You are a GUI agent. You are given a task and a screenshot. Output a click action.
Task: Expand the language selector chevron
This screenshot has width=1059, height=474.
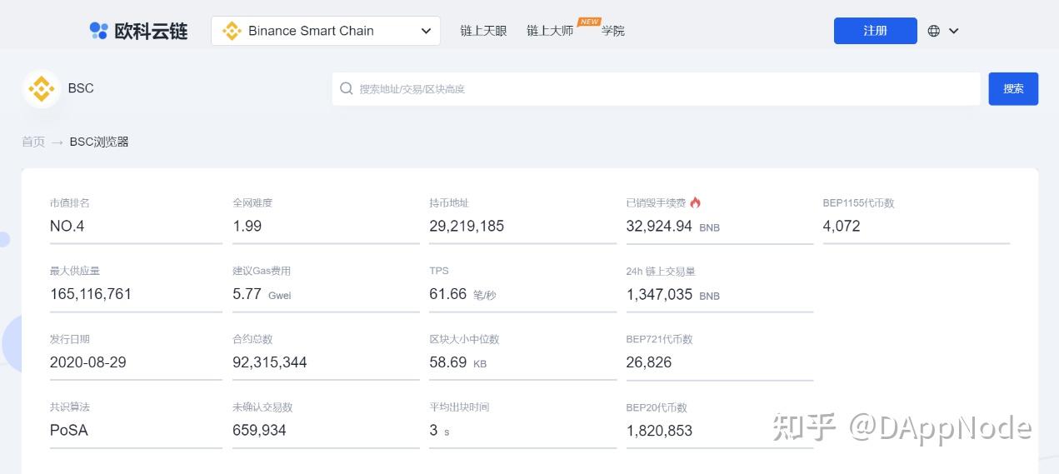coord(954,31)
